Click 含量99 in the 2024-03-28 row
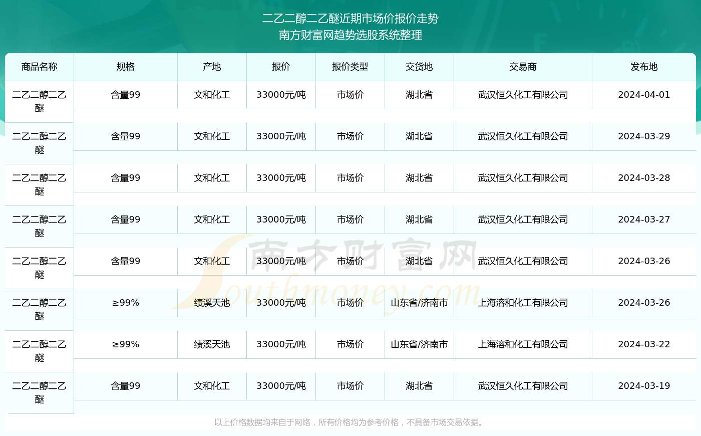 point(126,178)
